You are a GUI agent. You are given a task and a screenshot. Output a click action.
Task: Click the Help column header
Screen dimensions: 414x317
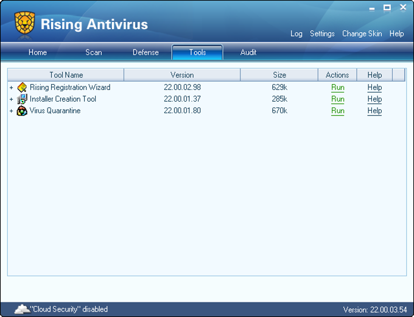[x=374, y=75]
